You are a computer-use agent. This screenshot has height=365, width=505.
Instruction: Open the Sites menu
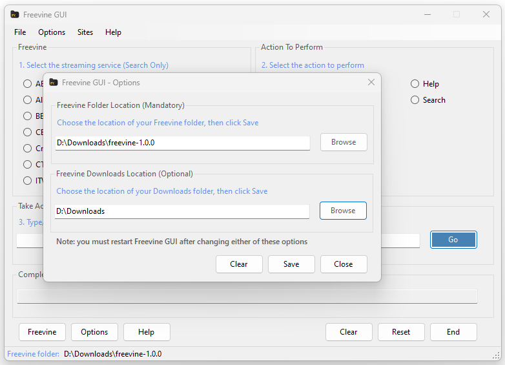pos(85,32)
